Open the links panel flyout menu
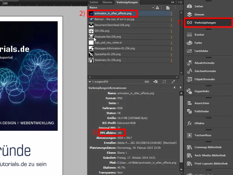Viewport: 233px width, 175px height. (180, 2)
